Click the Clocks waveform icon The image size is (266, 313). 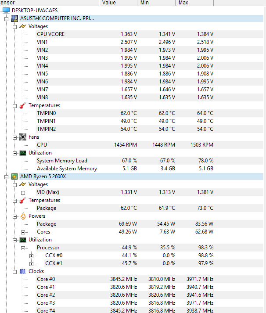[x=23, y=271]
